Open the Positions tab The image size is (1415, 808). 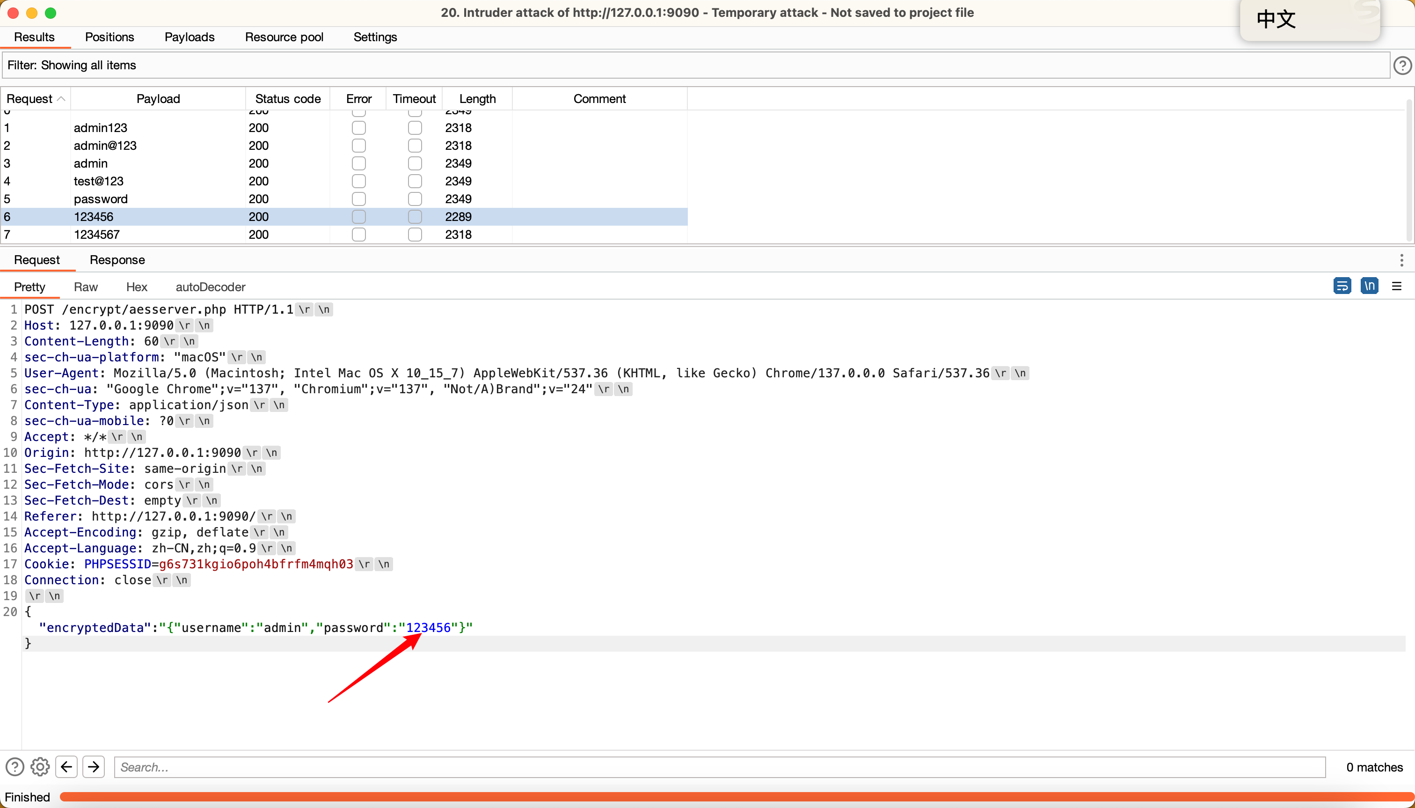[109, 37]
